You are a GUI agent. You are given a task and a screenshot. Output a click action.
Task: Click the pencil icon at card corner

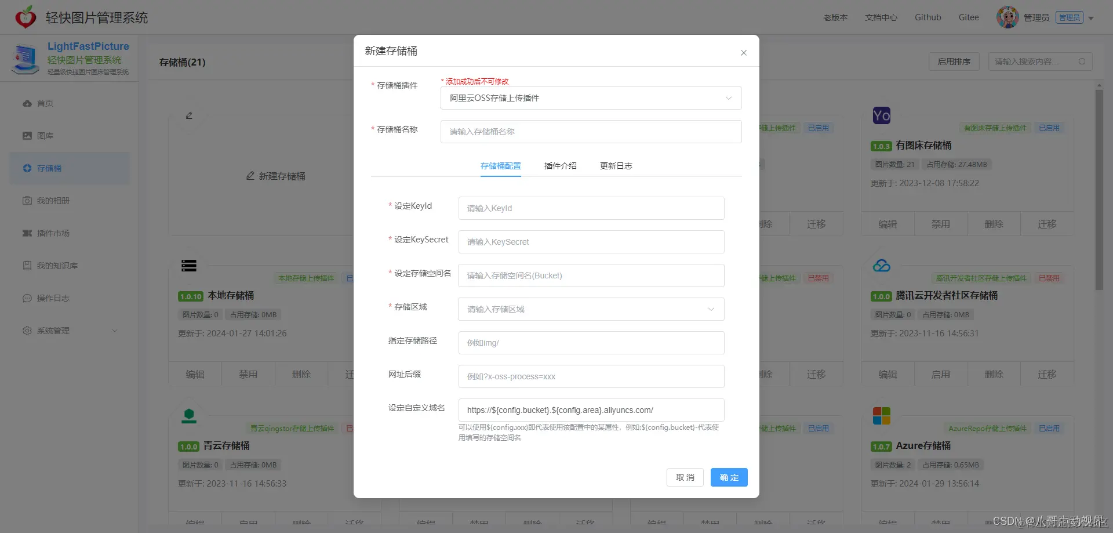point(189,115)
